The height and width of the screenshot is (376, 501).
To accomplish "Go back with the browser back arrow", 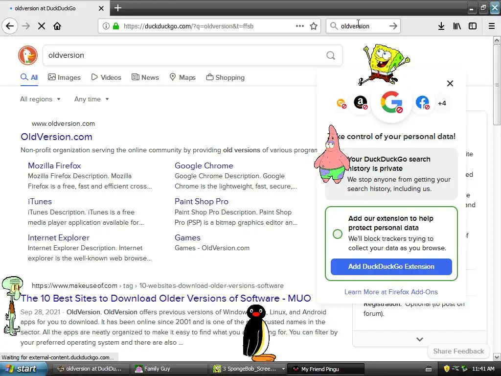I will (x=10, y=26).
